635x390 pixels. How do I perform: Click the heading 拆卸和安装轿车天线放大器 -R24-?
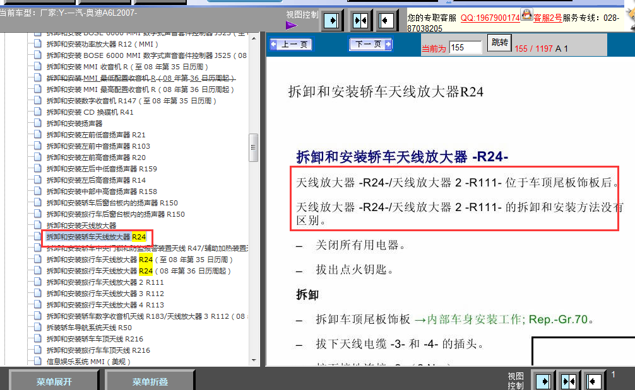tap(401, 156)
